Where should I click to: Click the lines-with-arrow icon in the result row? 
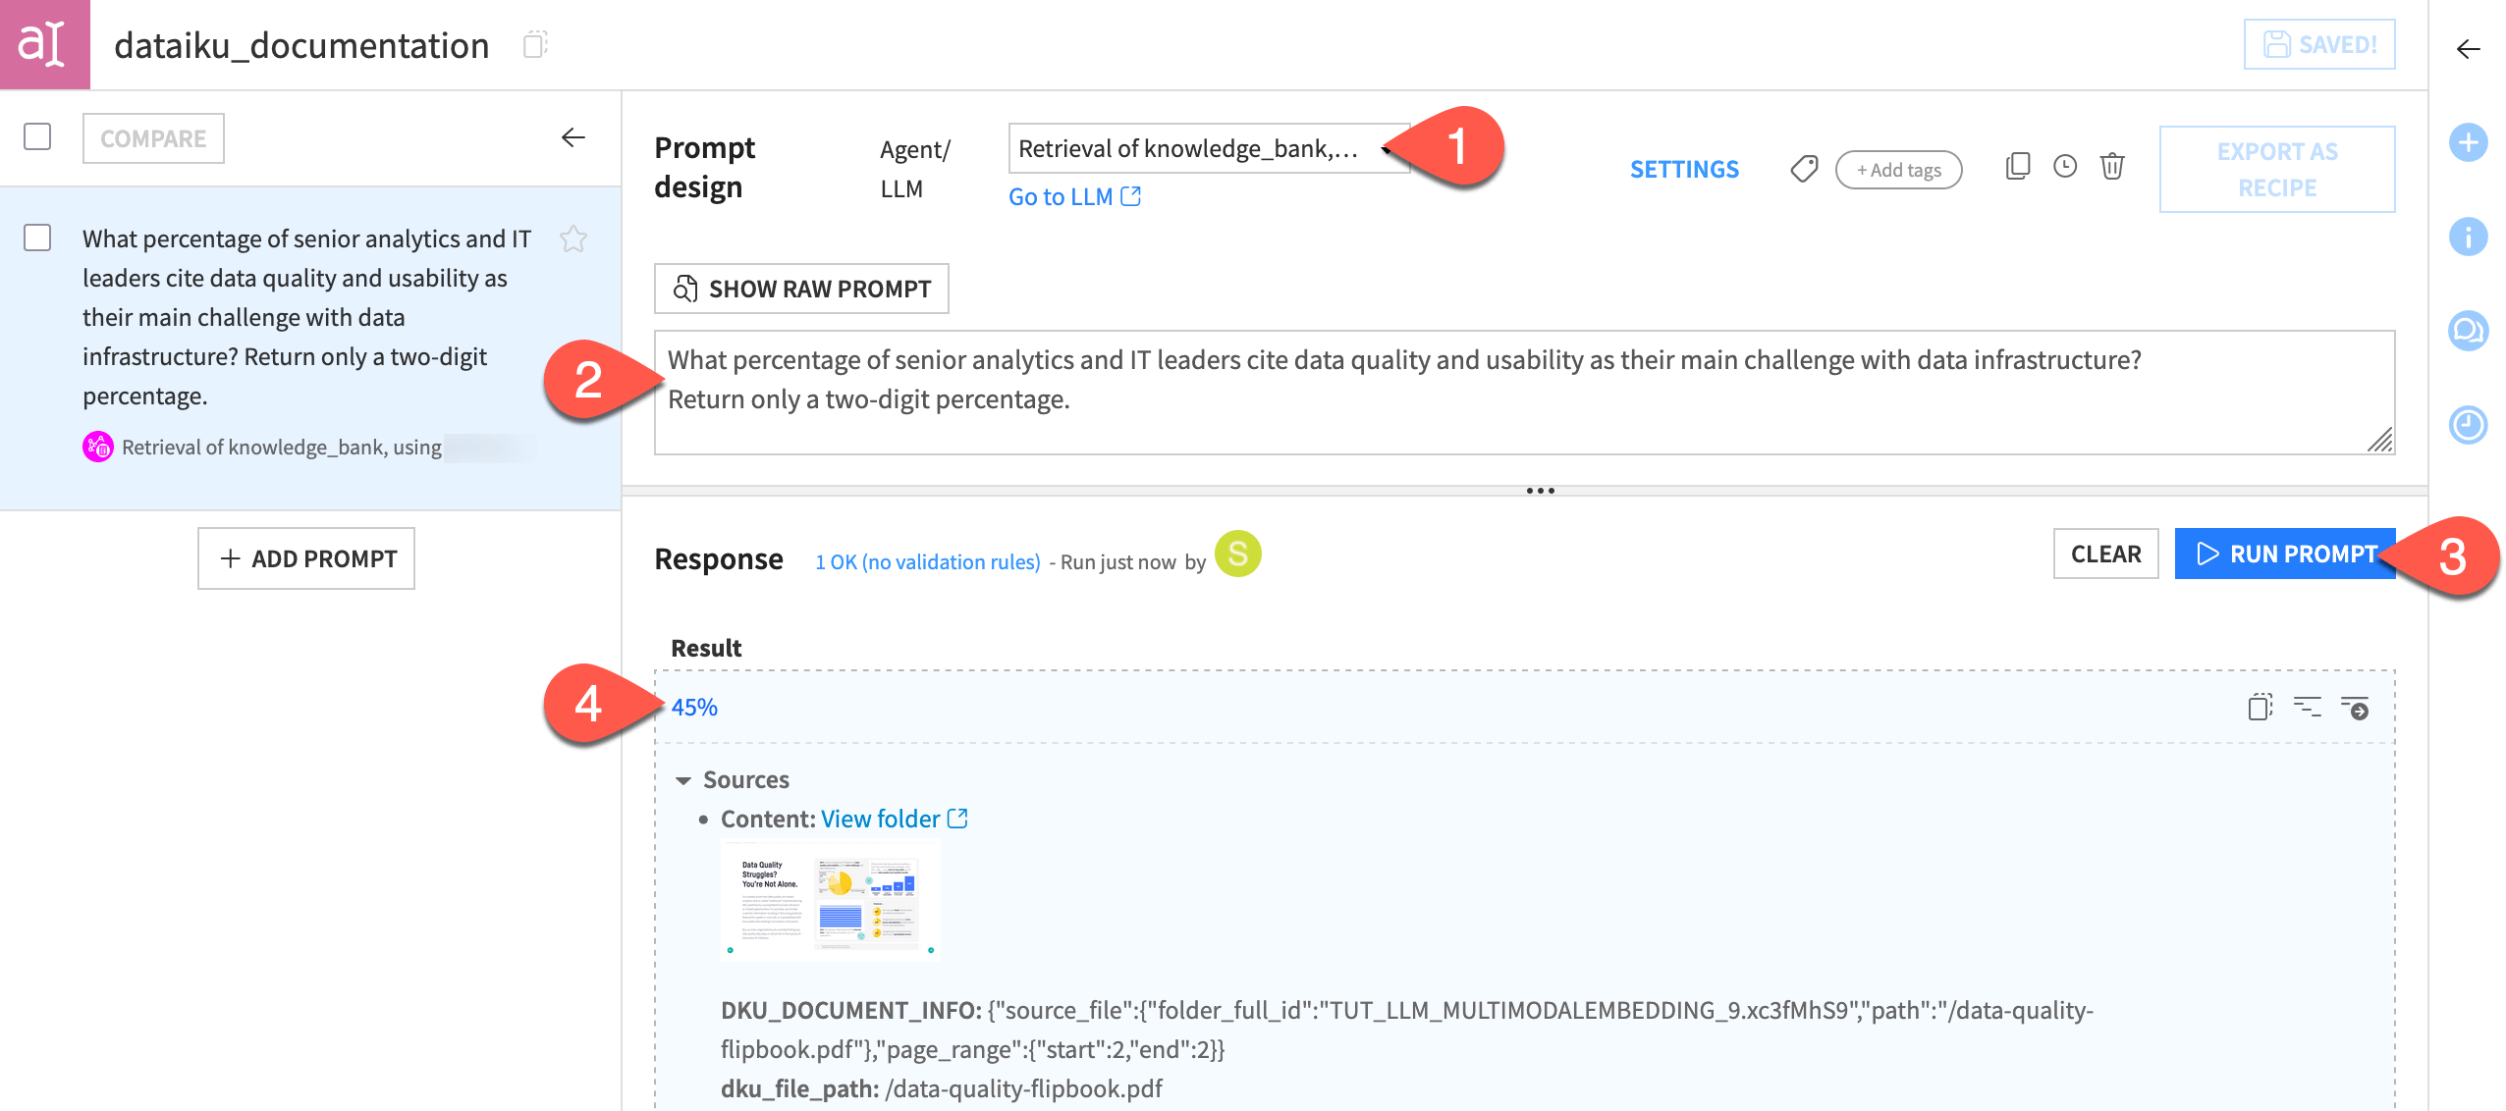(2355, 707)
